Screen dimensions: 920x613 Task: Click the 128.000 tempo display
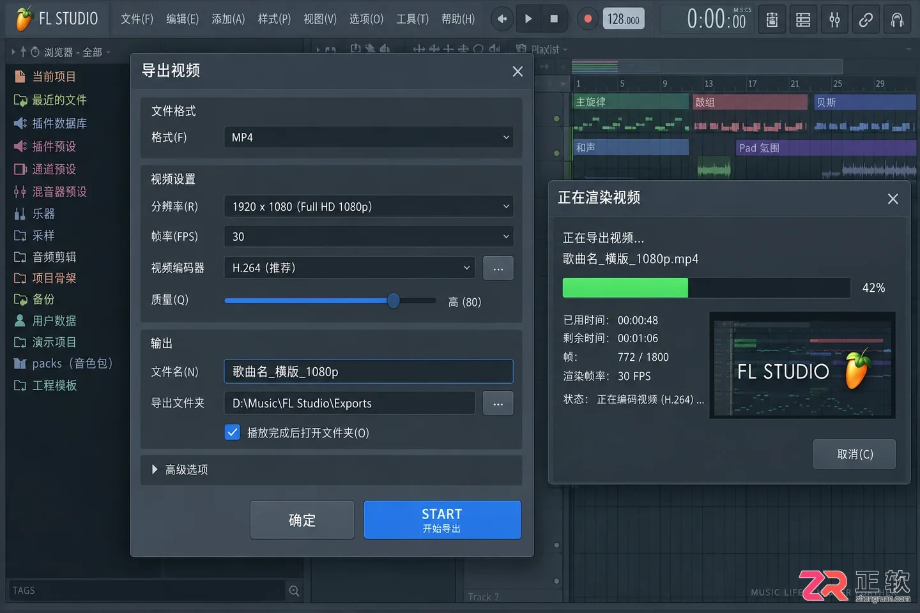coord(624,19)
